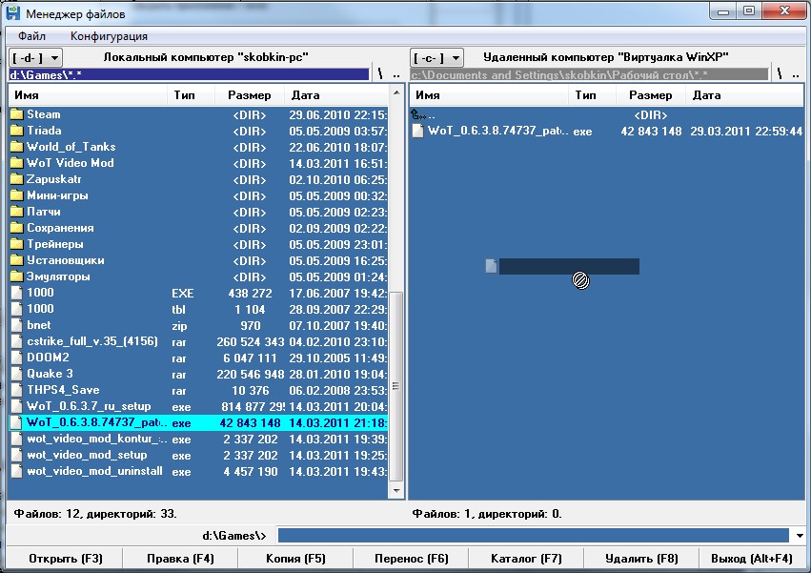Select the World_of_Tanks folder icon
This screenshot has width=811, height=573.
click(x=16, y=147)
